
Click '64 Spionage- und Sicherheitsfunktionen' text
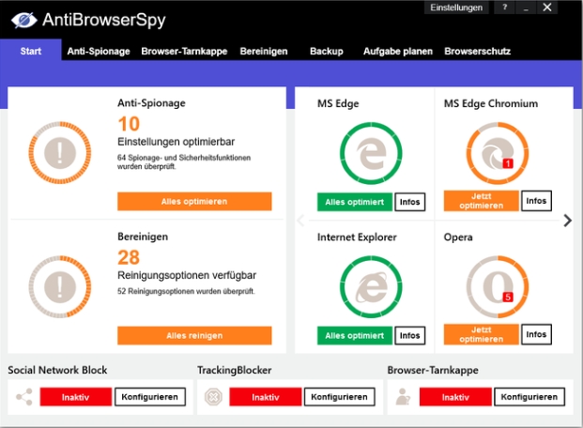coord(184,158)
